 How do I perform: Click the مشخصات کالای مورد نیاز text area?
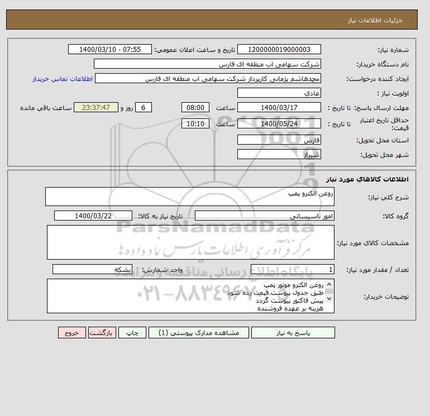click(190, 242)
